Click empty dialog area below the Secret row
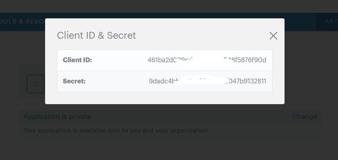This screenshot has height=160, width=338. tap(164, 98)
